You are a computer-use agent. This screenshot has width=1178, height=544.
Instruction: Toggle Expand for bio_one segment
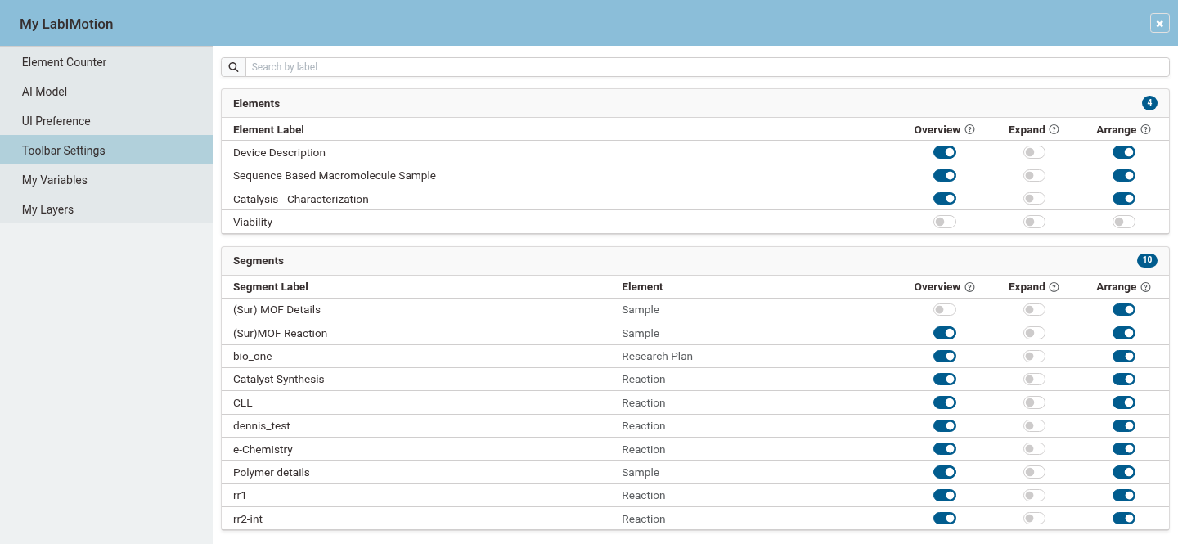coord(1034,356)
